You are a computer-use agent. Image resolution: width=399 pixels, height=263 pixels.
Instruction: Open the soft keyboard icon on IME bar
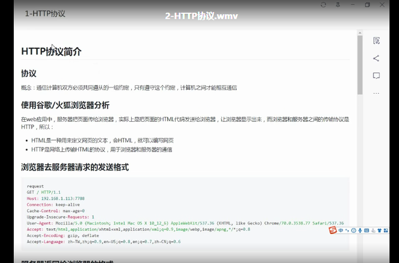coord(366,230)
